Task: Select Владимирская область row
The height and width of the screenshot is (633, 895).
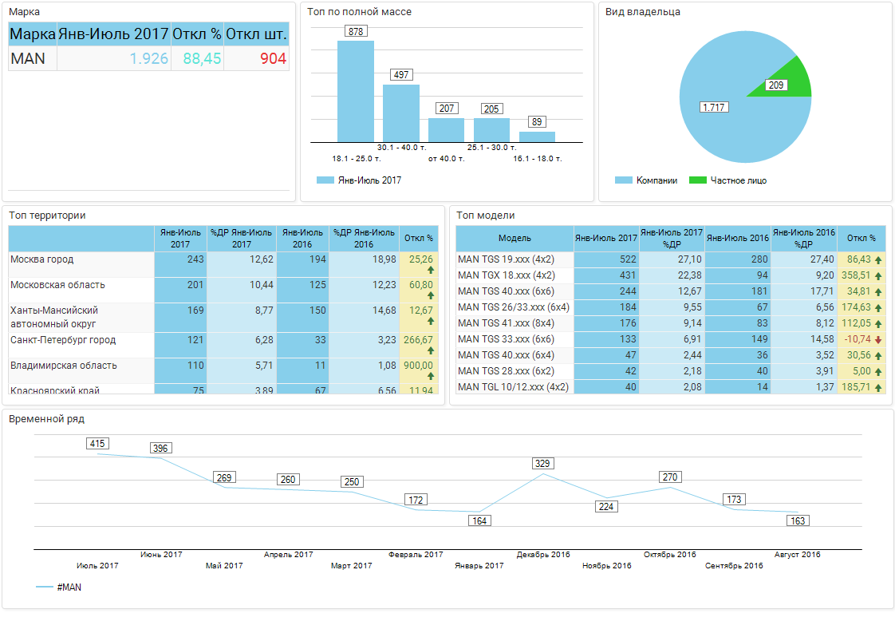Action: point(223,370)
